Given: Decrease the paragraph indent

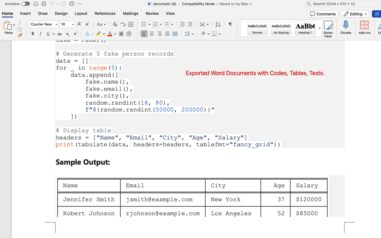Looking at the screenshot, I should click(182, 24).
